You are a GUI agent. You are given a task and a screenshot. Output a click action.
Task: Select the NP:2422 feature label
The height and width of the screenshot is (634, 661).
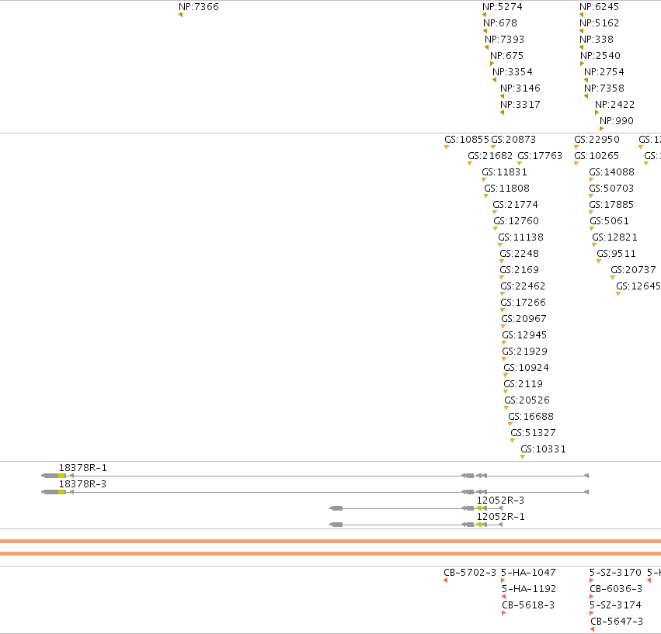pyautogui.click(x=614, y=105)
